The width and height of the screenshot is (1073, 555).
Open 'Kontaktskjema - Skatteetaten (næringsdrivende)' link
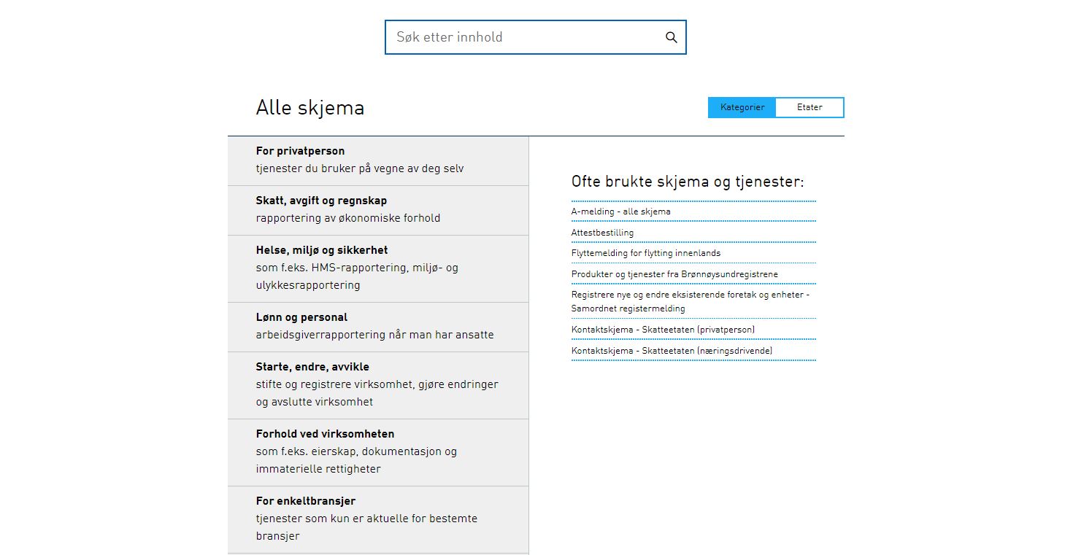tap(672, 351)
